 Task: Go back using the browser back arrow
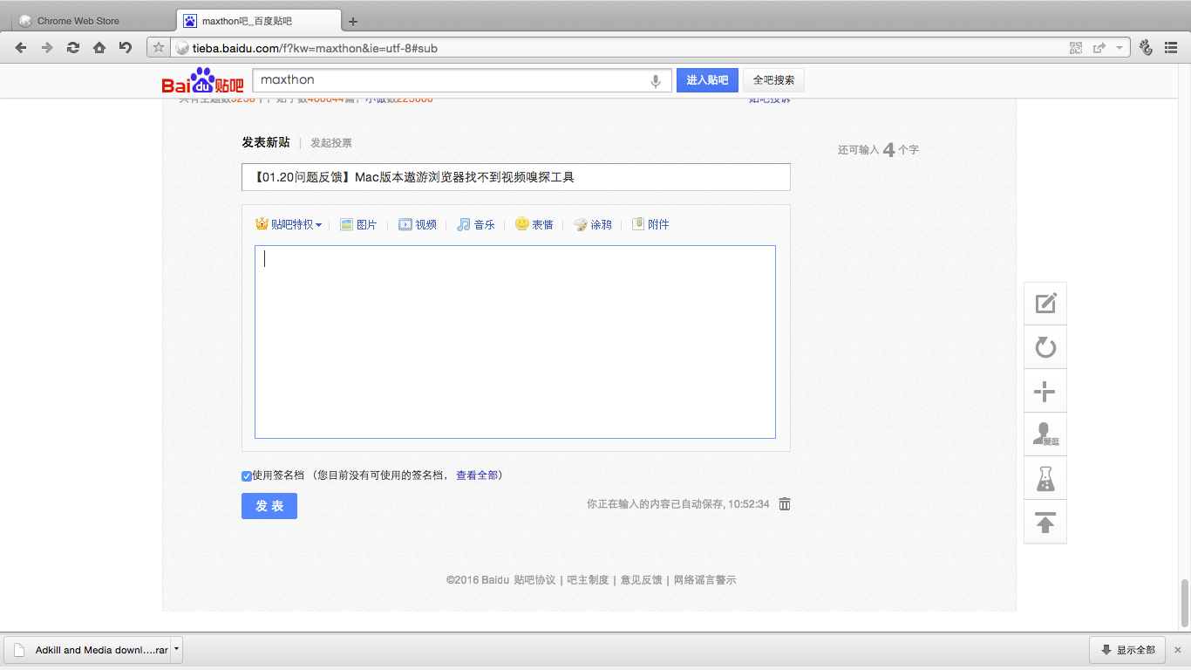tap(22, 48)
